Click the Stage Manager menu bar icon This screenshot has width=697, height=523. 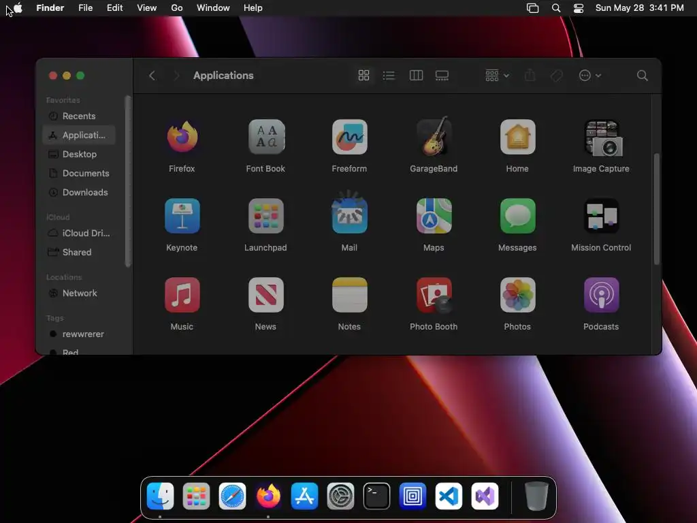click(532, 8)
